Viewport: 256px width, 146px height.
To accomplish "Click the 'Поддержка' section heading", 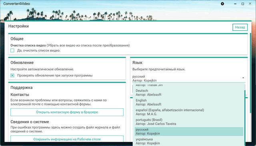I will (x=22, y=88).
